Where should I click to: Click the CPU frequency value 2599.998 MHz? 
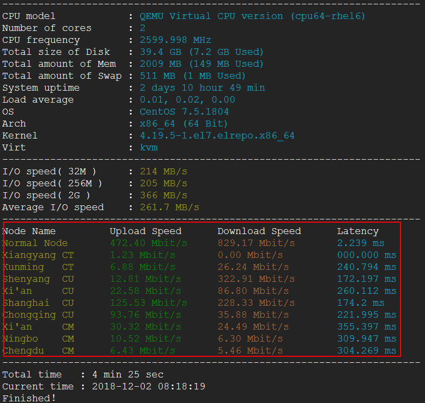[x=175, y=40]
